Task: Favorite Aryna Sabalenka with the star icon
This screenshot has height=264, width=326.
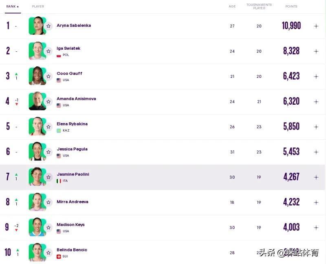Action: 48,26
